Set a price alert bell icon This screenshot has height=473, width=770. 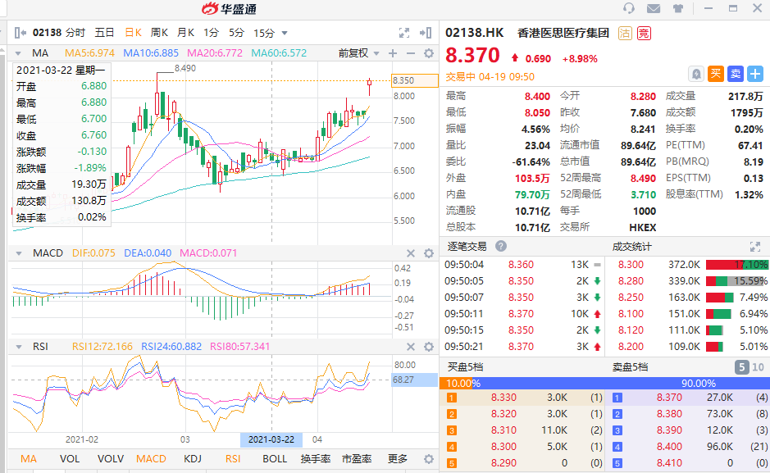(x=696, y=74)
